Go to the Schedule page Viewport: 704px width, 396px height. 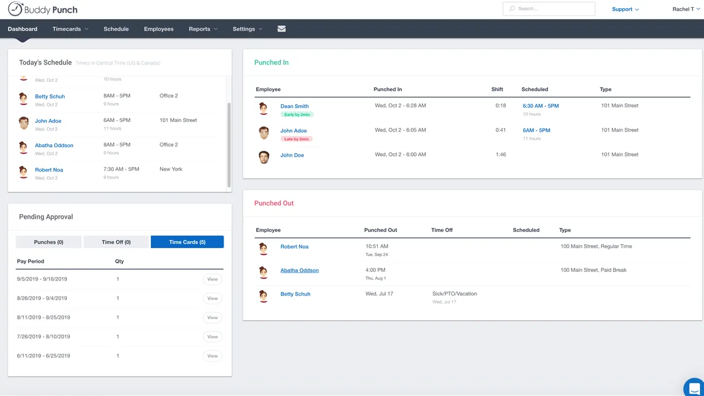coord(116,29)
